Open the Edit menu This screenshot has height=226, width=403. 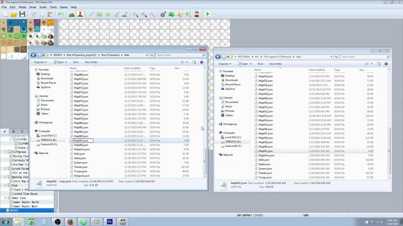tap(13, 7)
